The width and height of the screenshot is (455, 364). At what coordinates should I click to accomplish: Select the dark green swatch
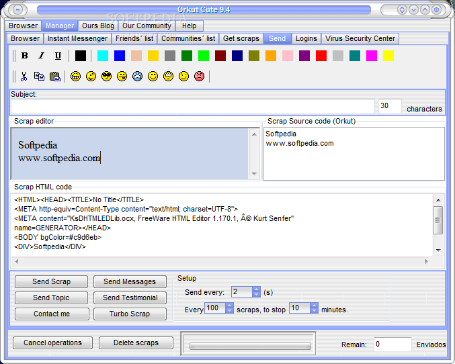pos(187,56)
